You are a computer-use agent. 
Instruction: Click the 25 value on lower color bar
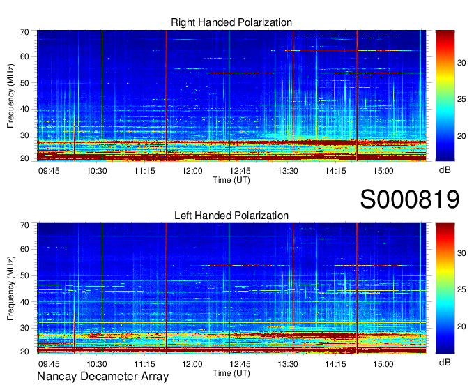pos(461,289)
